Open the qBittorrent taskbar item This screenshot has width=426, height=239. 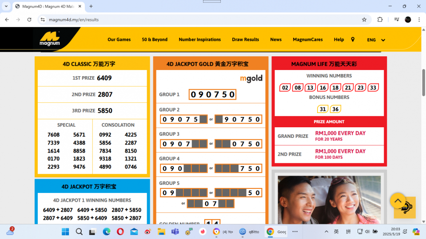coord(249,231)
